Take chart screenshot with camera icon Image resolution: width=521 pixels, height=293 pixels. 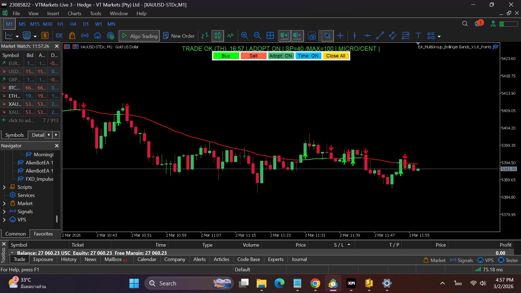point(312,36)
